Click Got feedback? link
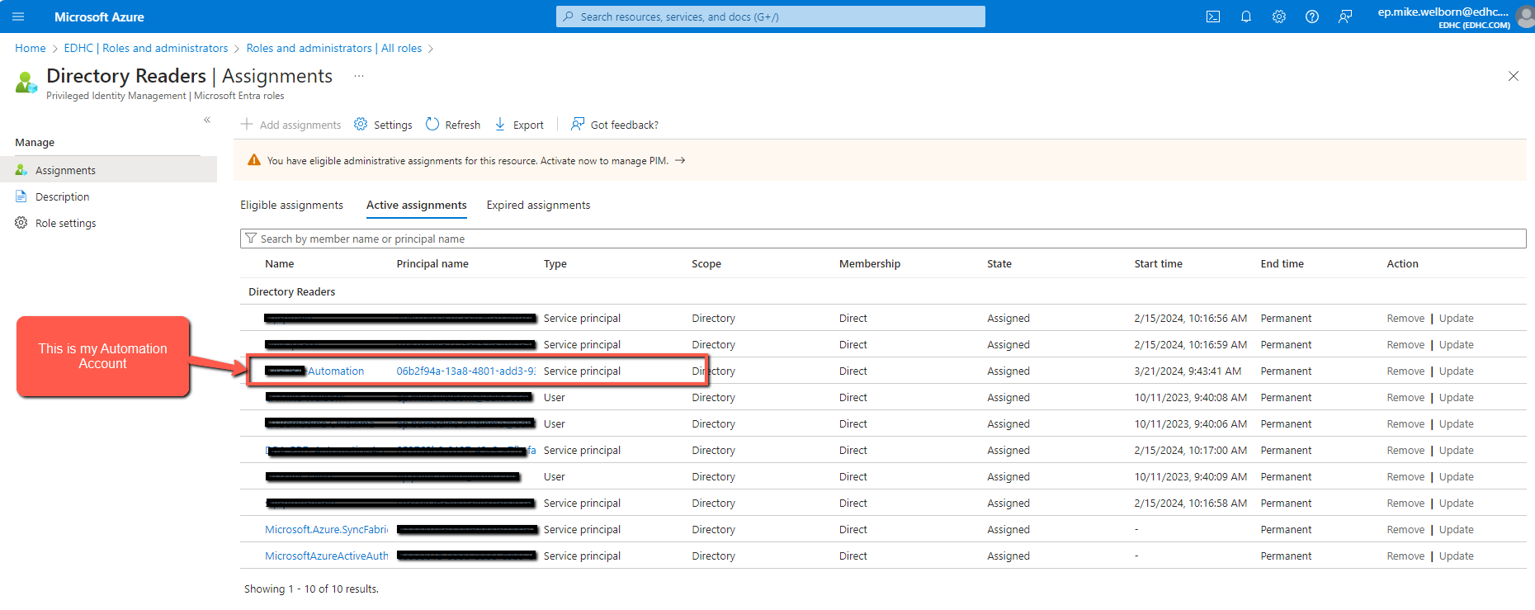The width and height of the screenshot is (1535, 610). point(615,125)
